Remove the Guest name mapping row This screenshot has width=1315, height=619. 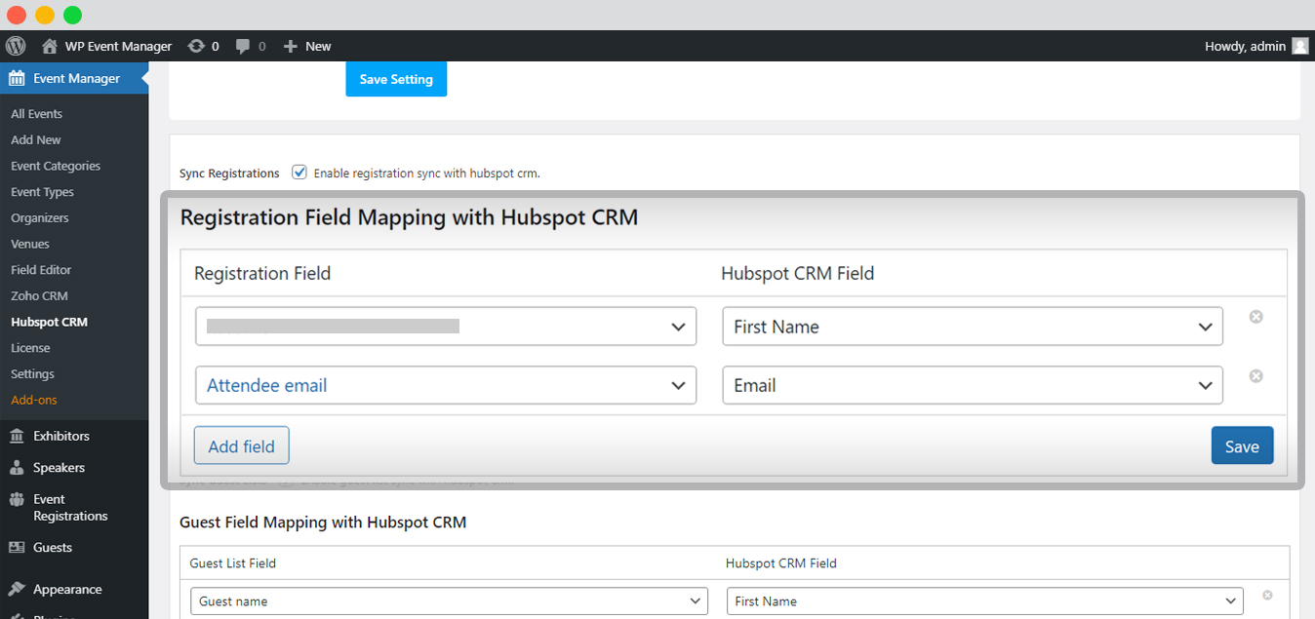click(x=1267, y=595)
